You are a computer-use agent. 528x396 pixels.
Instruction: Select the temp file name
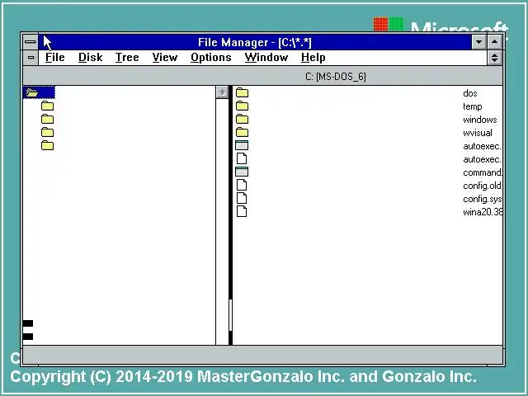click(x=473, y=106)
